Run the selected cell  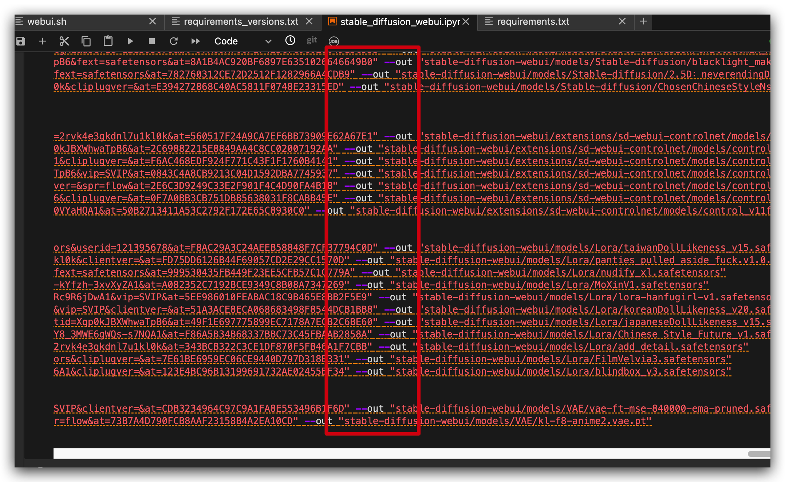click(130, 41)
